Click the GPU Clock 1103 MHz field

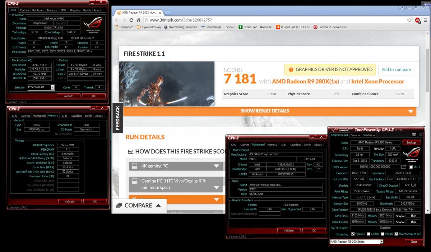tap(357, 216)
